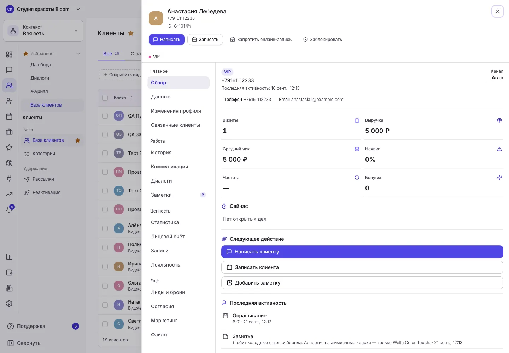Open Рассылки in sidebar
Screen dimensions: 509x353
[52, 179]
